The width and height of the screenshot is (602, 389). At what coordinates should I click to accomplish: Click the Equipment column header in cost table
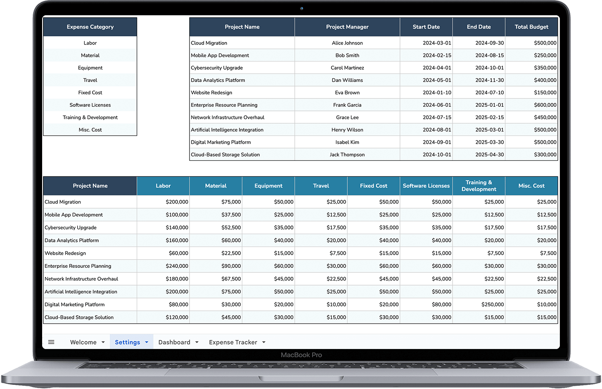[x=268, y=186]
